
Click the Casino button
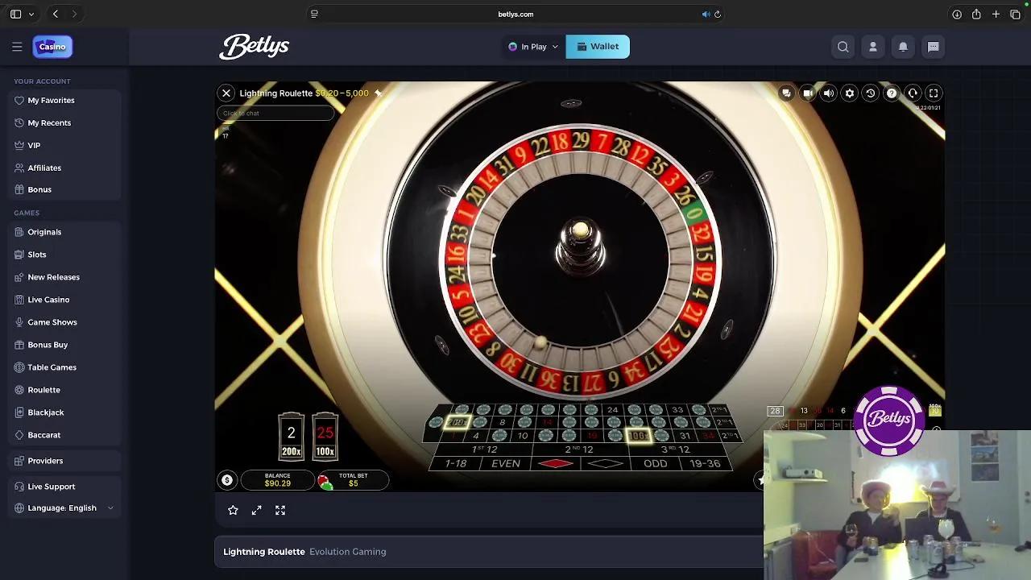(52, 47)
